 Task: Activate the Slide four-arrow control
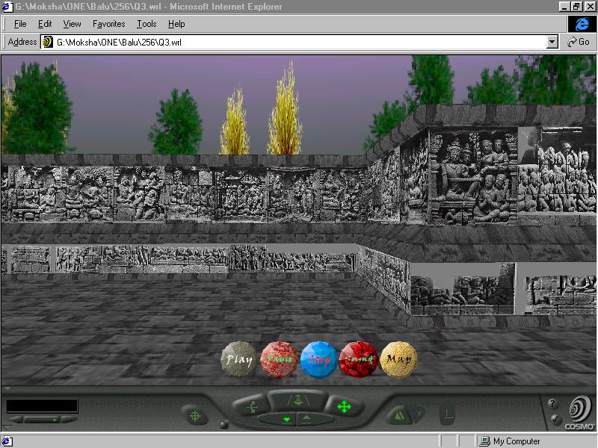click(x=344, y=407)
